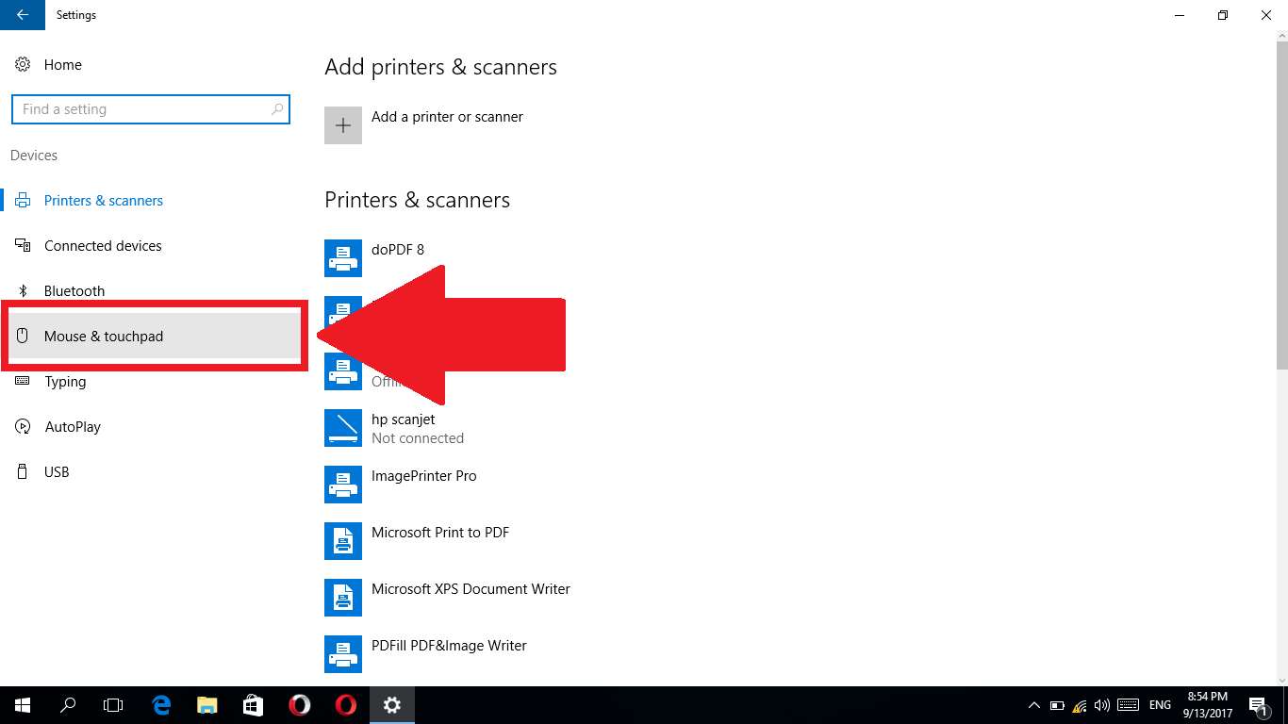Go back using the Settings back arrow

(x=23, y=15)
